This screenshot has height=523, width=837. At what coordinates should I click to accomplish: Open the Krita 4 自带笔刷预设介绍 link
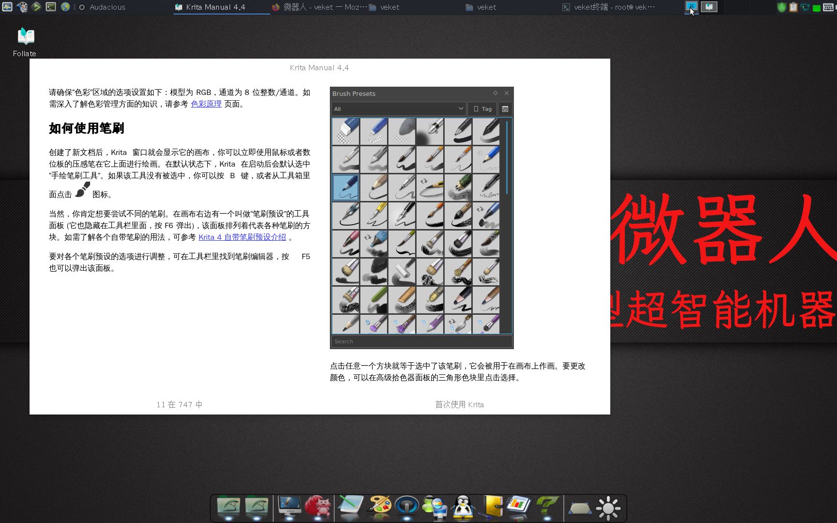[242, 237]
